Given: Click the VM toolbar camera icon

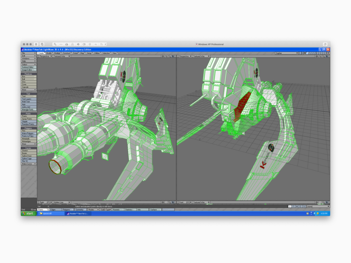Looking at the screenshot, I should pos(84,44).
